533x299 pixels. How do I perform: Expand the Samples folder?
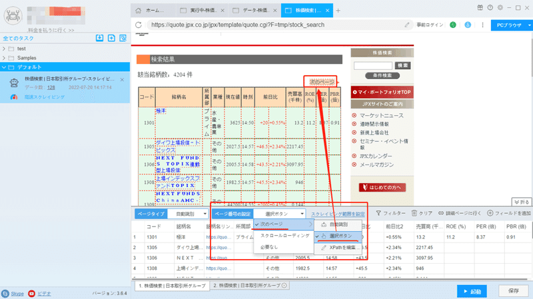point(4,58)
